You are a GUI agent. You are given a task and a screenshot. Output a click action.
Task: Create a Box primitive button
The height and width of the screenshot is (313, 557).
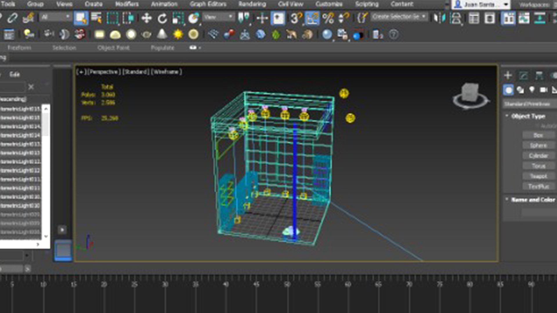[x=538, y=135]
